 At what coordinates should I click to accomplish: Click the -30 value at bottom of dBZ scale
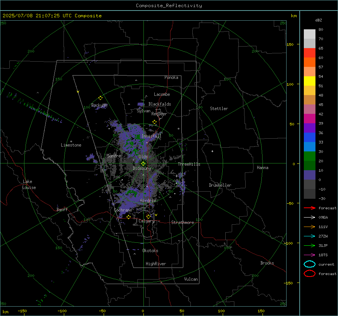point(322,198)
